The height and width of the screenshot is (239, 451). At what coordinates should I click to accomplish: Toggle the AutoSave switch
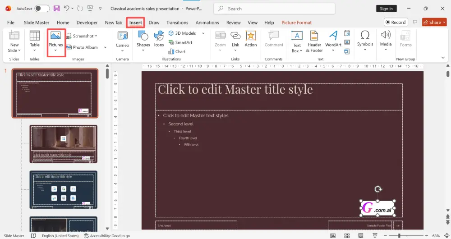click(42, 9)
